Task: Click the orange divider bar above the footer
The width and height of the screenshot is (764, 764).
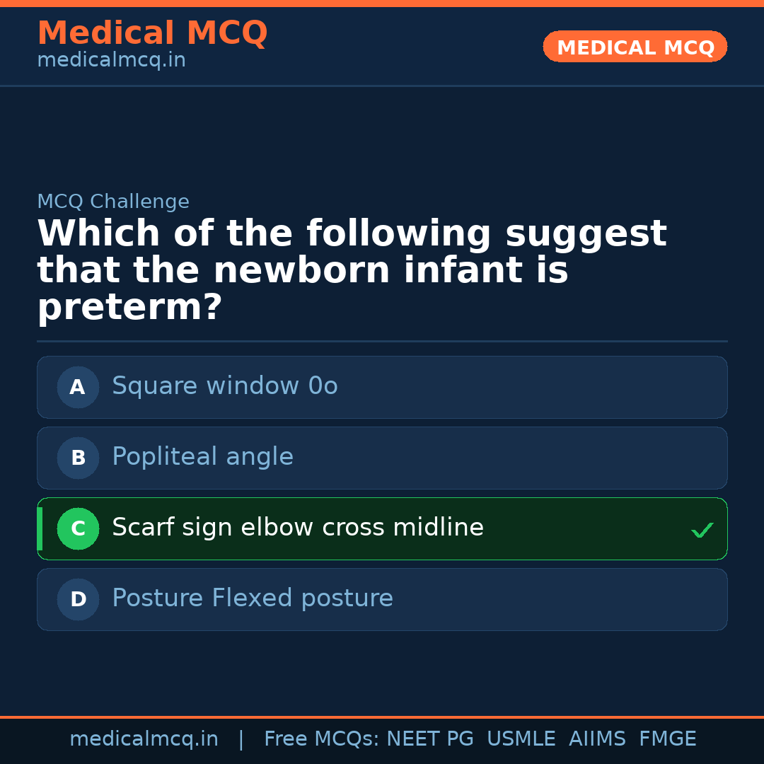Action: (x=382, y=716)
